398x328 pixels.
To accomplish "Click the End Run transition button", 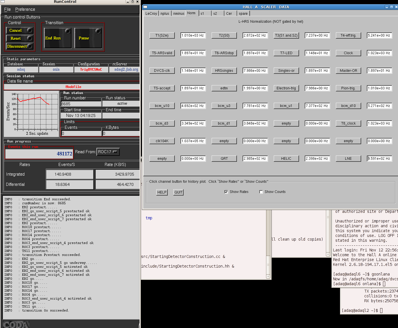I will [58, 38].
